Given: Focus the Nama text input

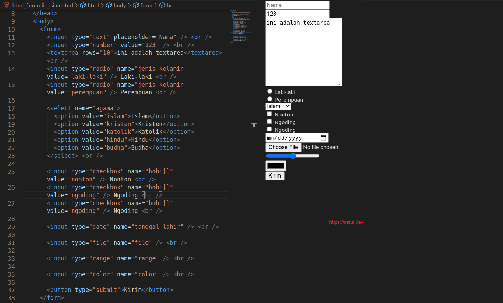Looking at the screenshot, I should point(297,5).
